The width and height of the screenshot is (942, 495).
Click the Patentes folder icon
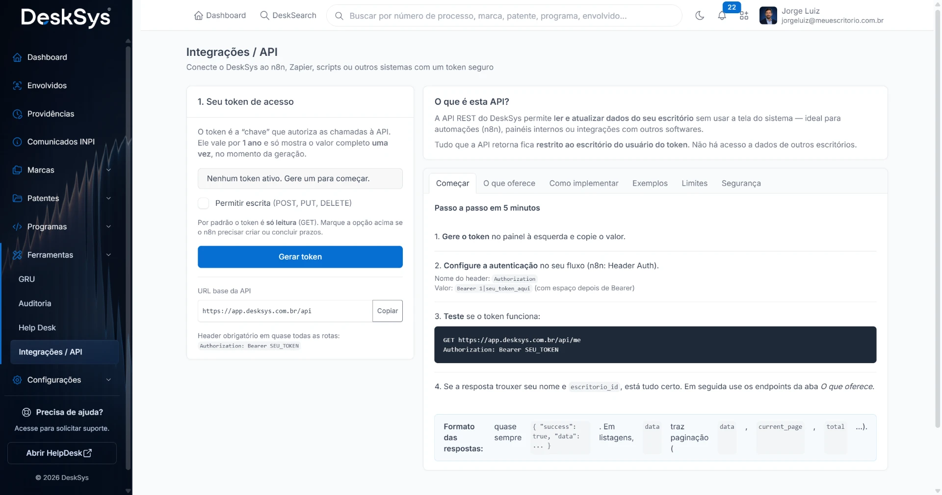point(17,198)
